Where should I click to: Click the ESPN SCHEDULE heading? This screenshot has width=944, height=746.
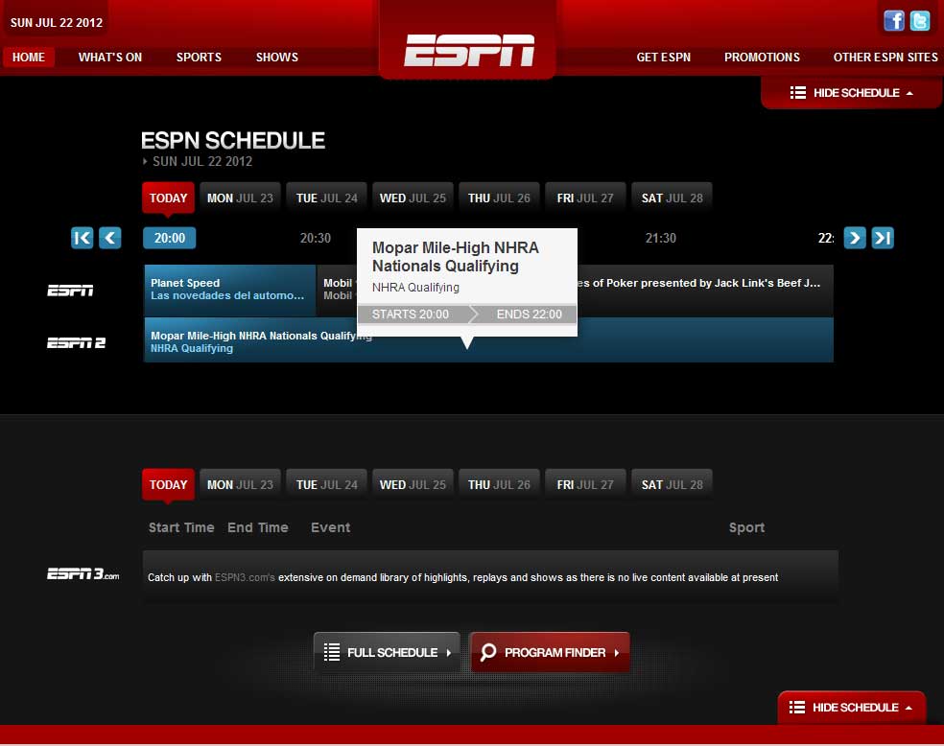233,141
